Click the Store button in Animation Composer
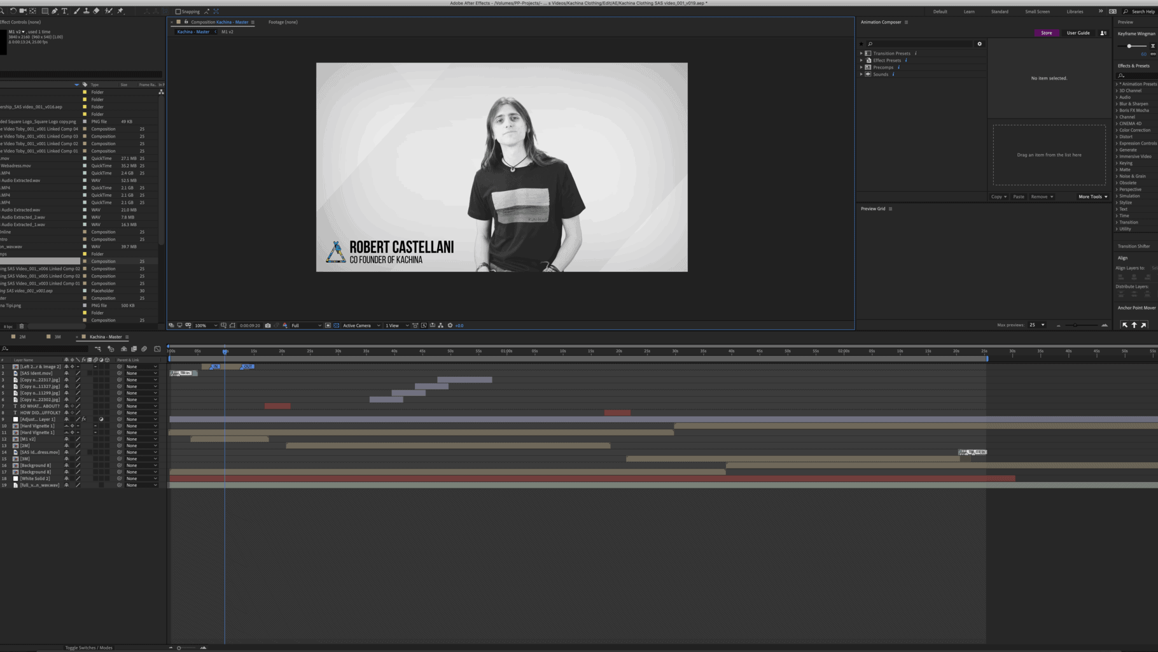Viewport: 1158px width, 652px height. coord(1046,33)
